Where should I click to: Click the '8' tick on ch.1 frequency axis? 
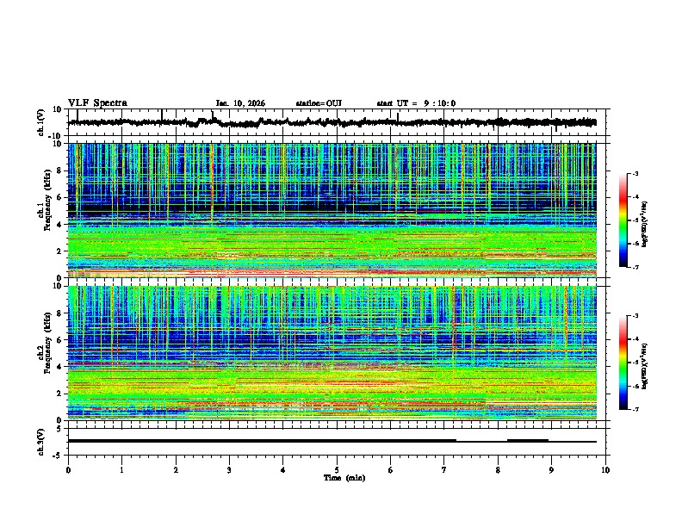(x=59, y=170)
